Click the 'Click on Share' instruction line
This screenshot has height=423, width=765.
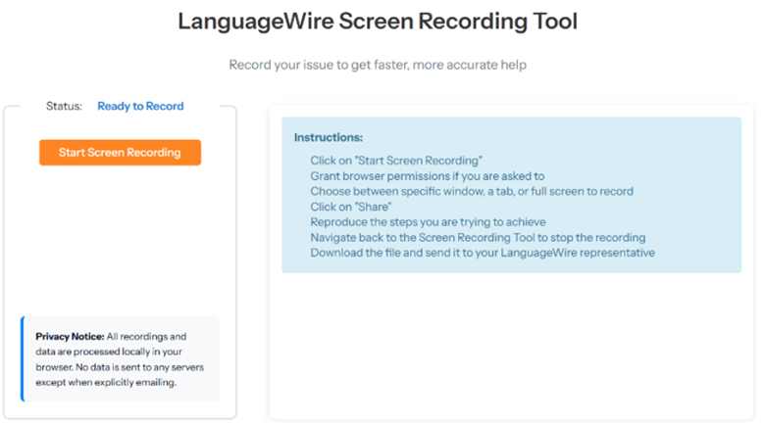[x=351, y=207]
